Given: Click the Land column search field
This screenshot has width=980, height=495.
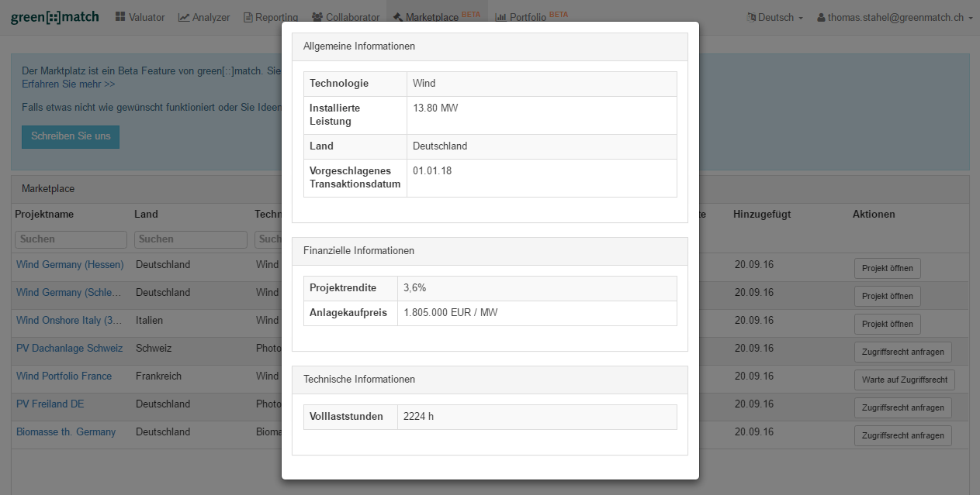Looking at the screenshot, I should click(x=190, y=239).
